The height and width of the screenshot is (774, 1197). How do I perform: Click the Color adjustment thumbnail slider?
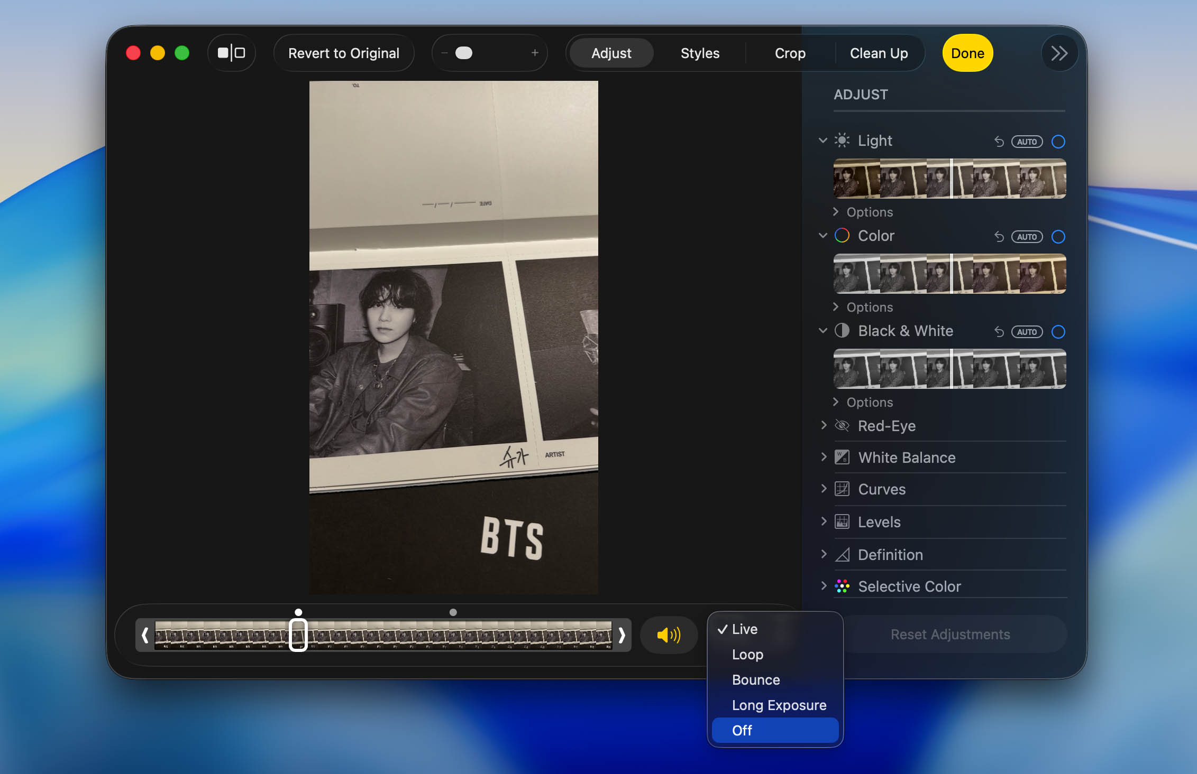click(x=950, y=274)
